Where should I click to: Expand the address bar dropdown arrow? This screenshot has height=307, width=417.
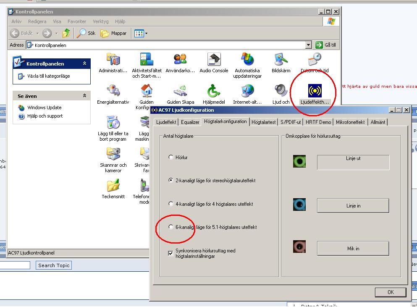click(308, 45)
